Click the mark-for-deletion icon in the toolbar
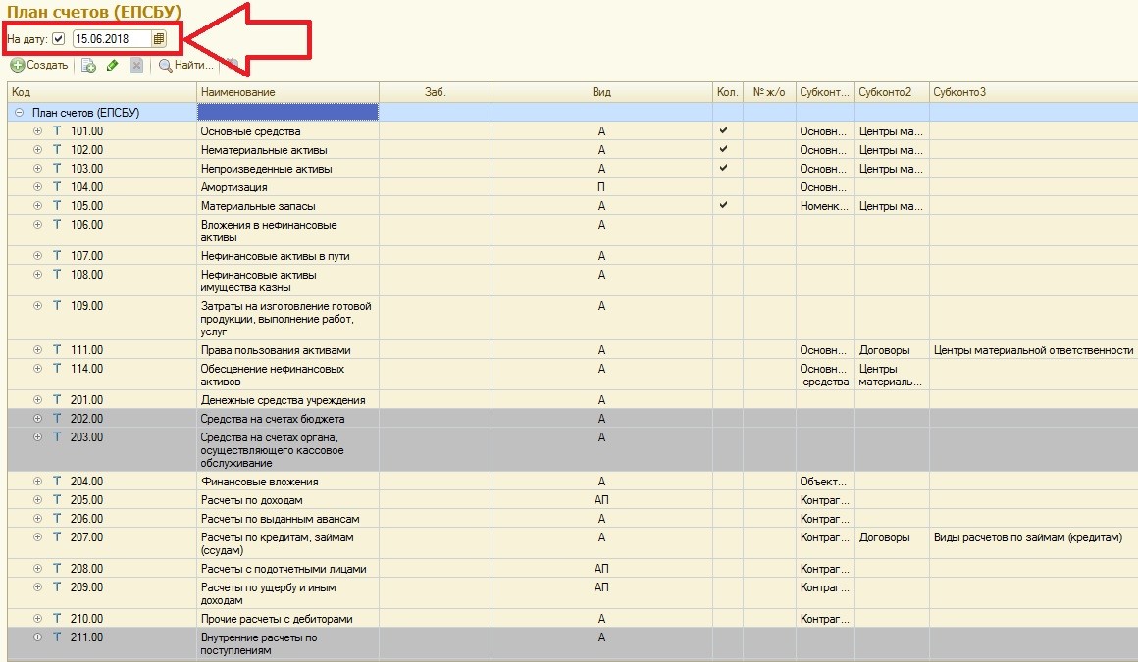Viewport: 1138px width, 662px height. tap(136, 66)
